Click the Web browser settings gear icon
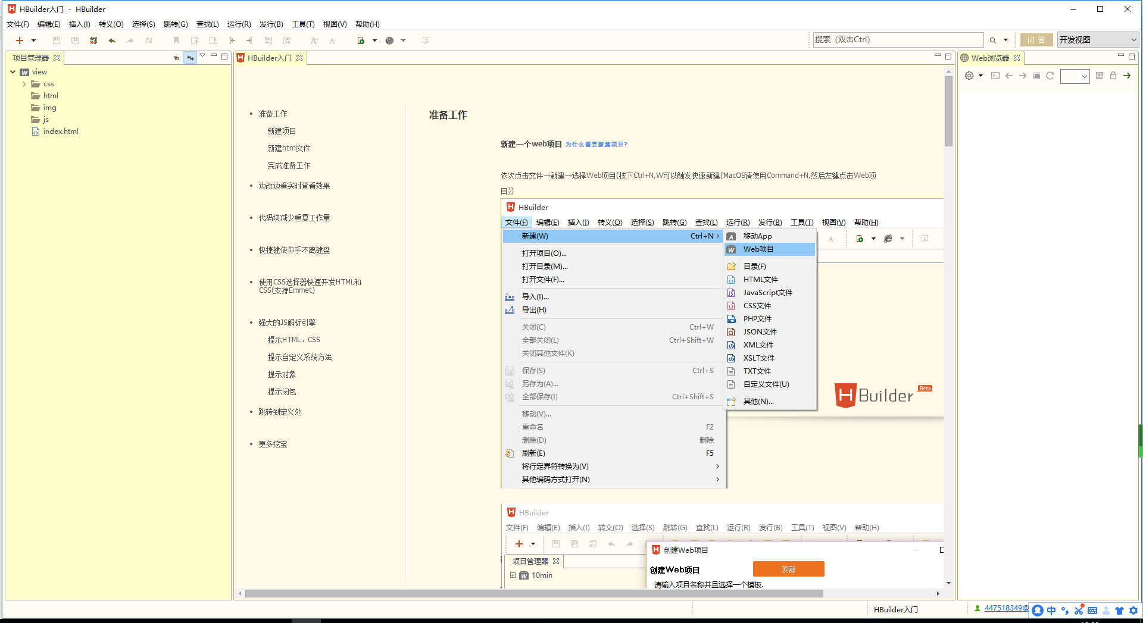Screen dimensions: 1143x623 pos(969,76)
